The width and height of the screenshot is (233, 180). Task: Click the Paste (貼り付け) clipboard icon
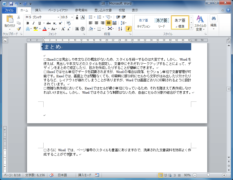click(10, 19)
